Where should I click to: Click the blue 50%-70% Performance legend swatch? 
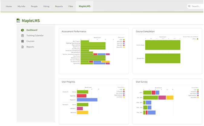tap(124, 44)
